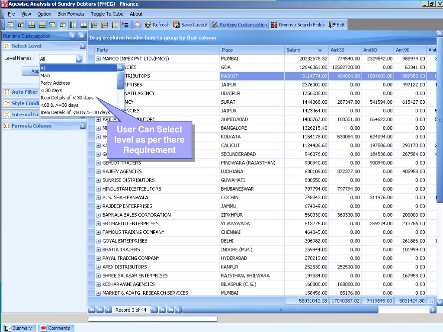This screenshot has height=332, width=443.
Task: Jump to the first record
Action: [92, 310]
